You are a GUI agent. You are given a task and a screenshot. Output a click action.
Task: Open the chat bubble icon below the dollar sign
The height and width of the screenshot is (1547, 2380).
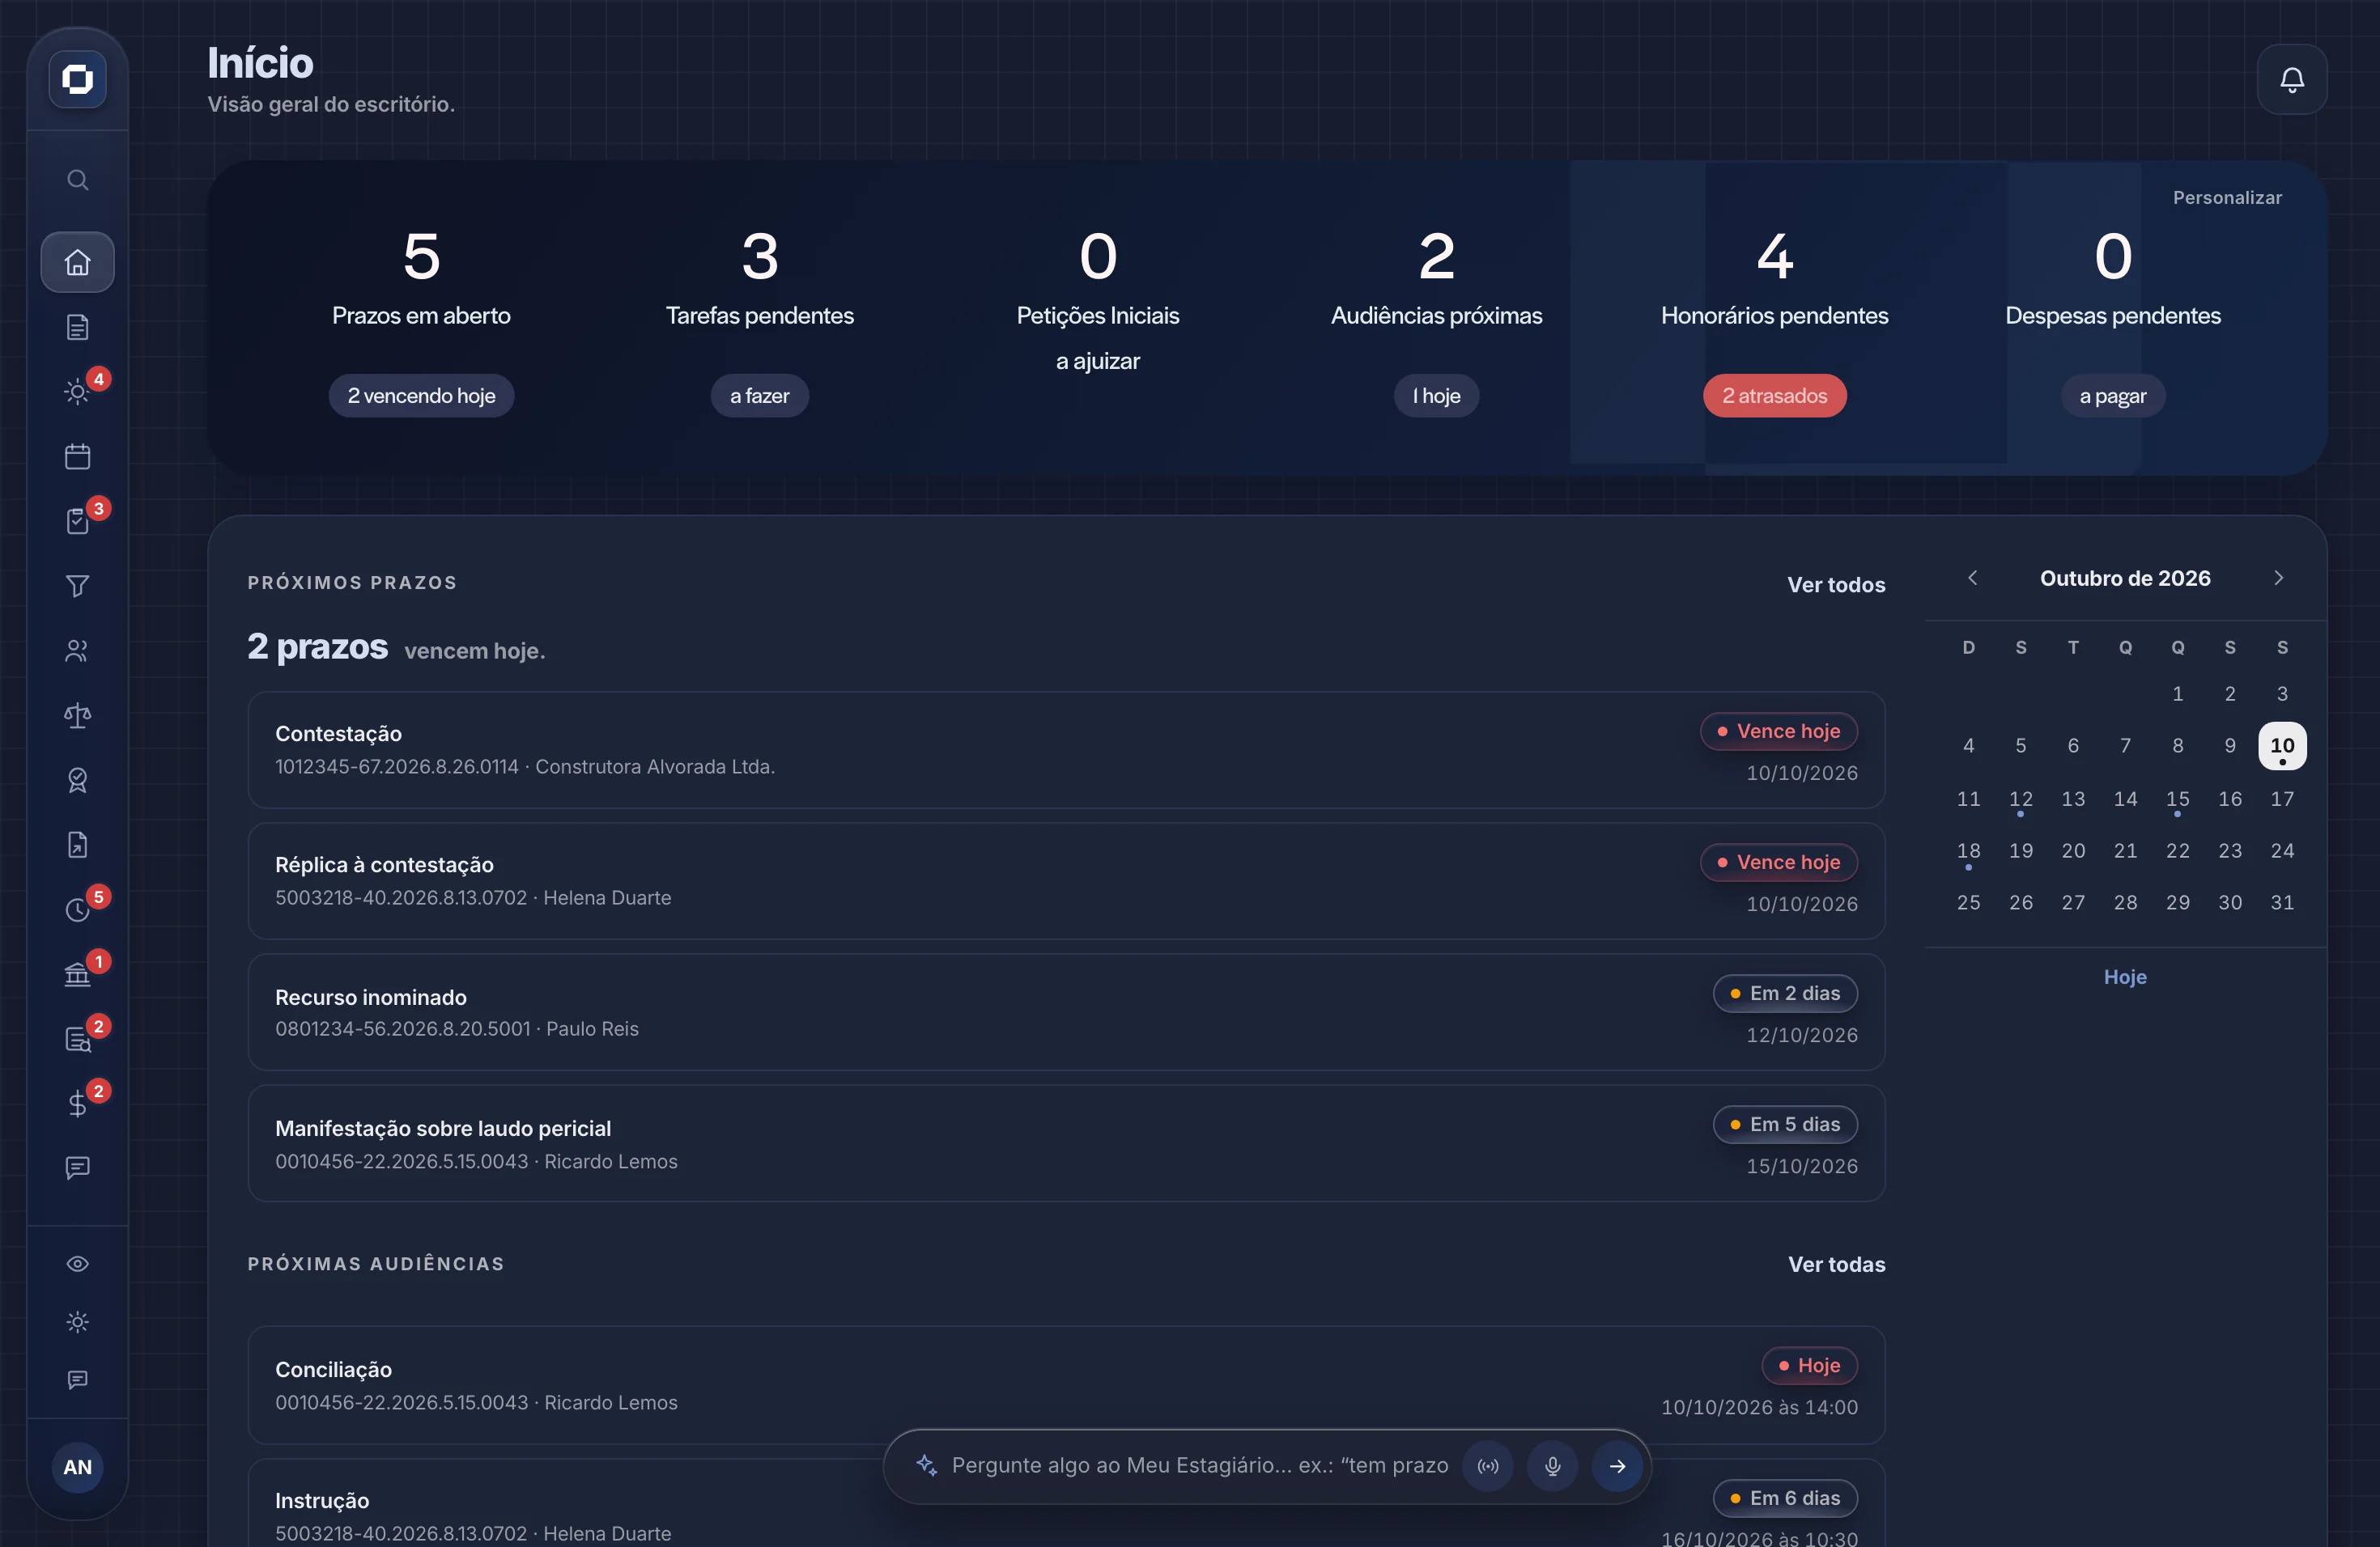(77, 1168)
